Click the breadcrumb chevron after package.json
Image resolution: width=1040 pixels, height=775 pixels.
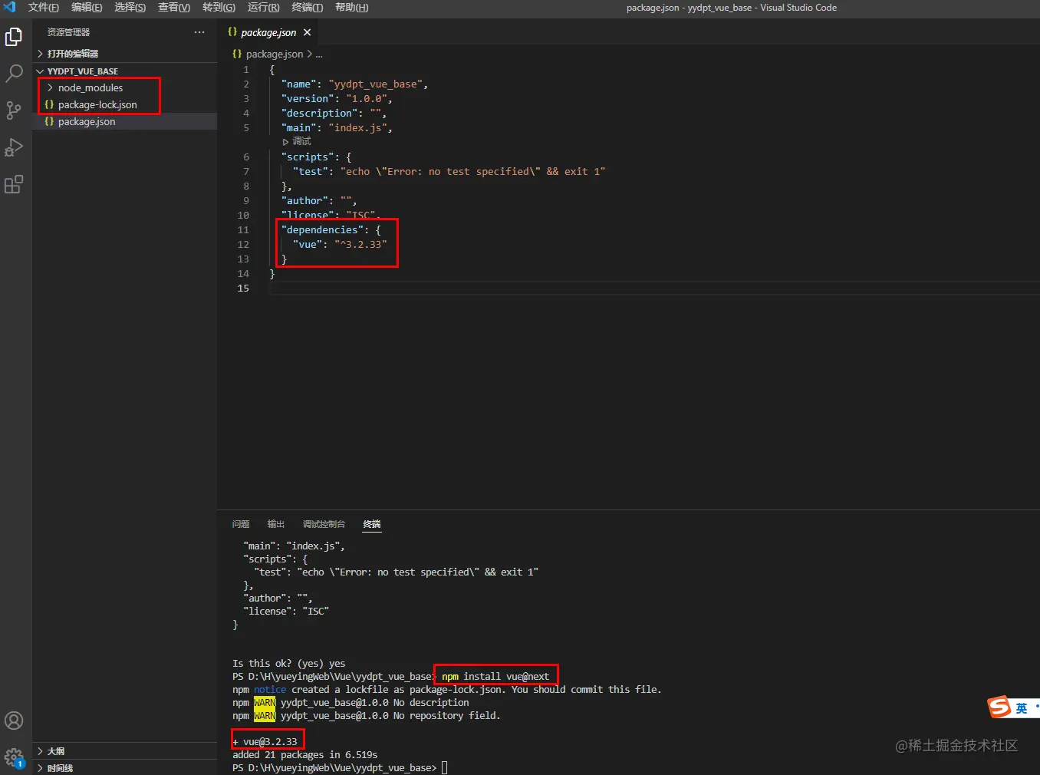click(x=309, y=54)
